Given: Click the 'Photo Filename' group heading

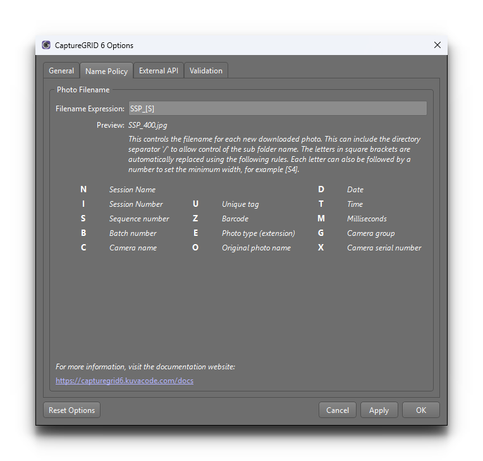Looking at the screenshot, I should (83, 90).
